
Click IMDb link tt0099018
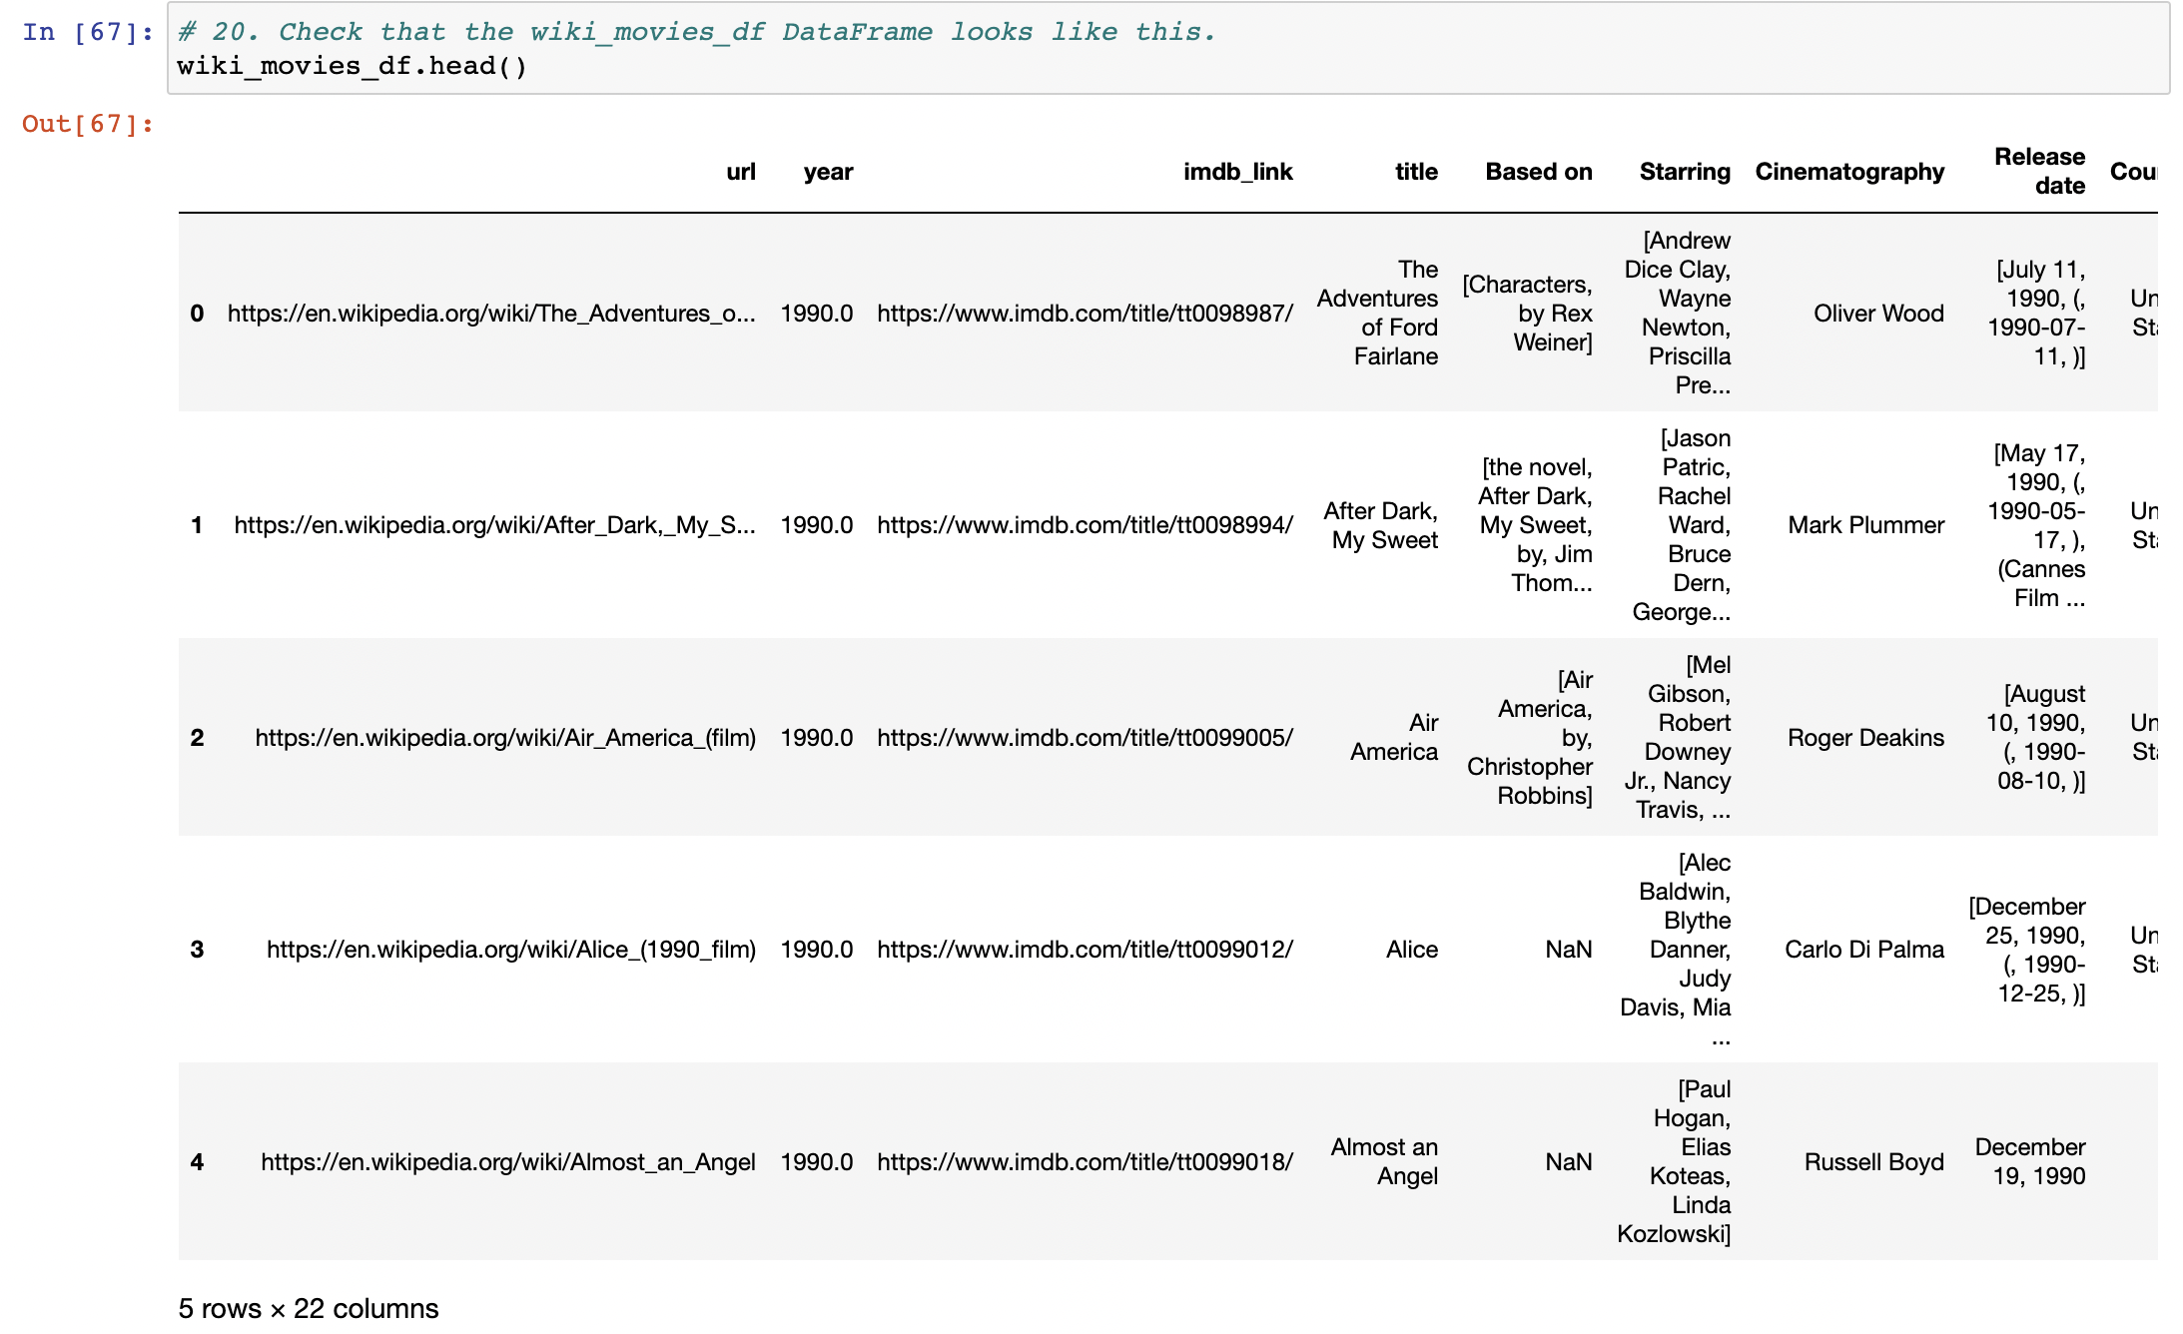[x=1086, y=1162]
